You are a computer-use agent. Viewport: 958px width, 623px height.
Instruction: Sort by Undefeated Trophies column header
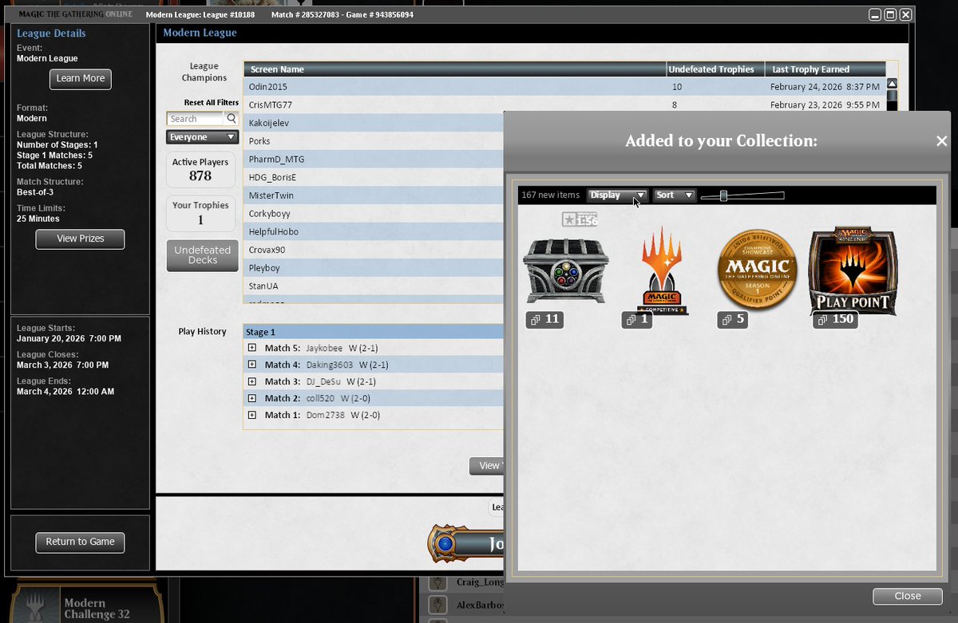coord(715,69)
